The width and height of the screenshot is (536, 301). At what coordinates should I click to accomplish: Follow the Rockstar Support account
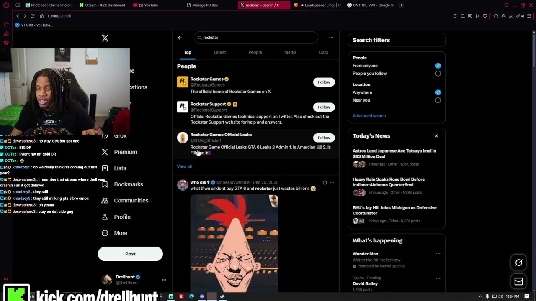(x=324, y=107)
